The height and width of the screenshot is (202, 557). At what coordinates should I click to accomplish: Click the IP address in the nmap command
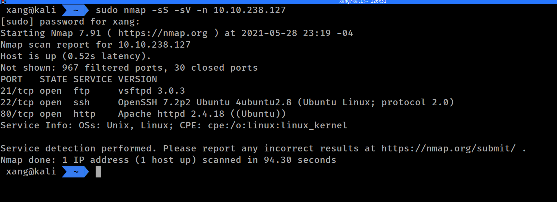point(250,10)
